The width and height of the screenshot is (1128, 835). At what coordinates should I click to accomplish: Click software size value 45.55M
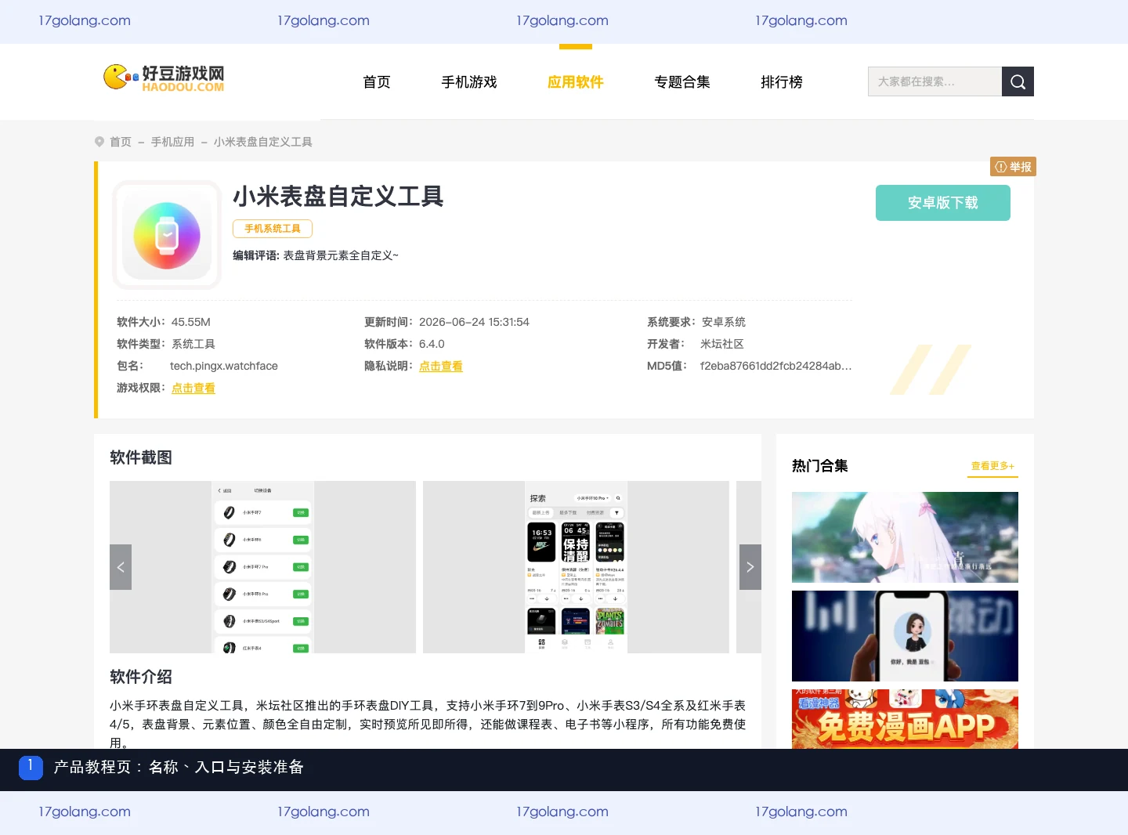pos(191,322)
